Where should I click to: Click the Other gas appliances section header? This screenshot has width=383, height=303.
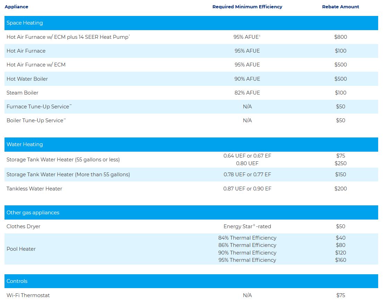click(33, 213)
